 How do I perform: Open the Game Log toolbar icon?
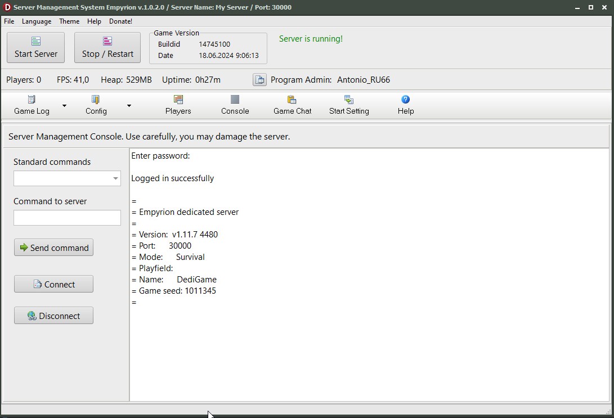(32, 105)
